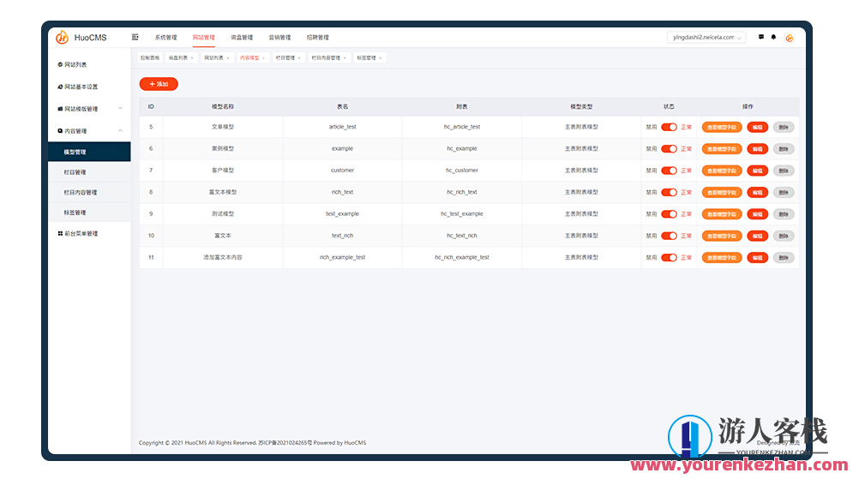This screenshot has width=853, height=479.
Task: Collapse sidebar with the menu fold icon
Action: [x=135, y=37]
